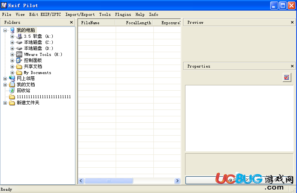
Task: Maximize the Exif Pilot window
Action: (x=283, y=6)
